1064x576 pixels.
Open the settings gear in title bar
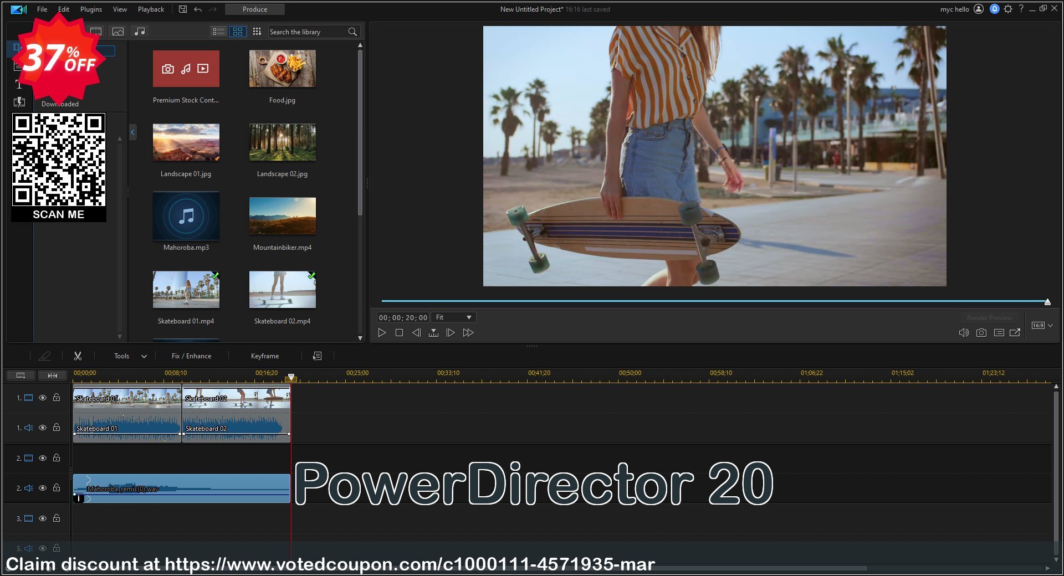pos(1008,9)
